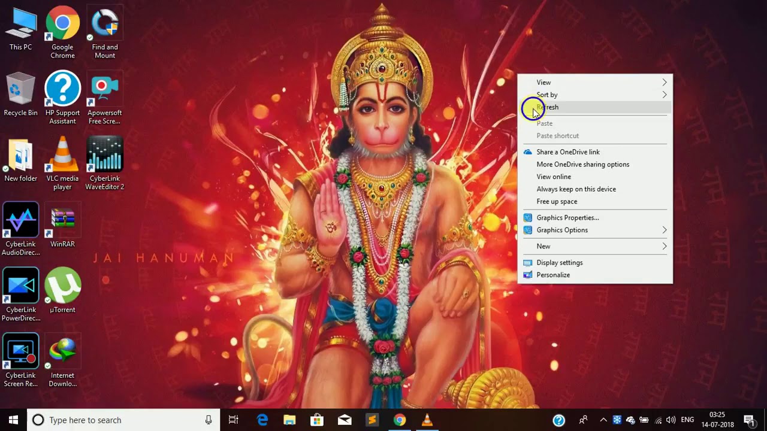Screen dimensions: 767x431
Task: Expand the View submenu
Action: tap(595, 82)
